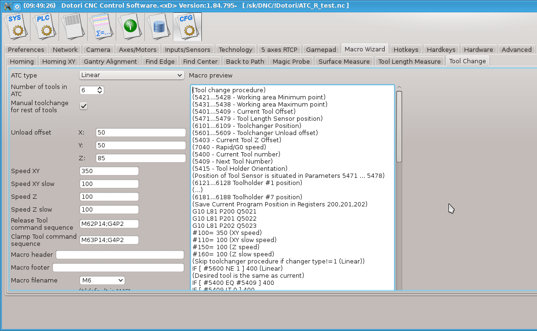Click the Speed Z slow input field
The image size is (537, 331).
pyautogui.click(x=109, y=209)
